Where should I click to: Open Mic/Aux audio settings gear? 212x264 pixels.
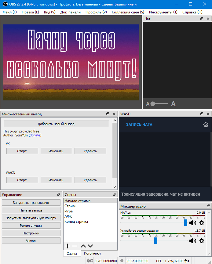click(x=202, y=223)
